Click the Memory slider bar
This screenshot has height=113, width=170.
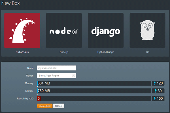(x=94, y=83)
